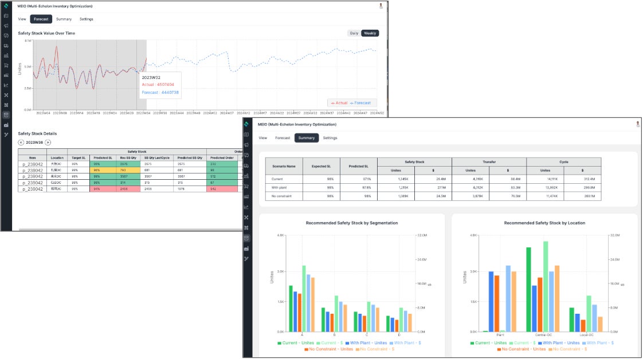Click the blue Plant bar in Location chart
The height and width of the screenshot is (359, 643).
coord(491,302)
